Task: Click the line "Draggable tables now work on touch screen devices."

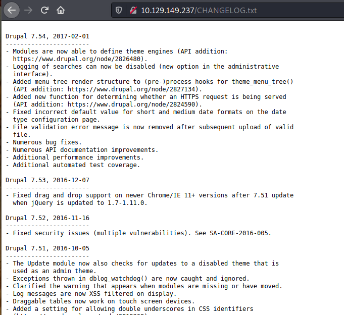Action: pyautogui.click(x=104, y=301)
